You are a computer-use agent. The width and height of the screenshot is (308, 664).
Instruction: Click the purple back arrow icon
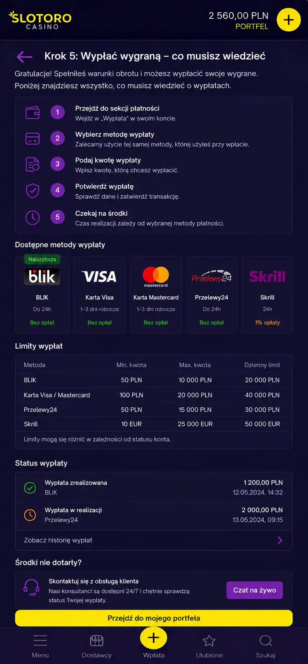[x=25, y=57]
